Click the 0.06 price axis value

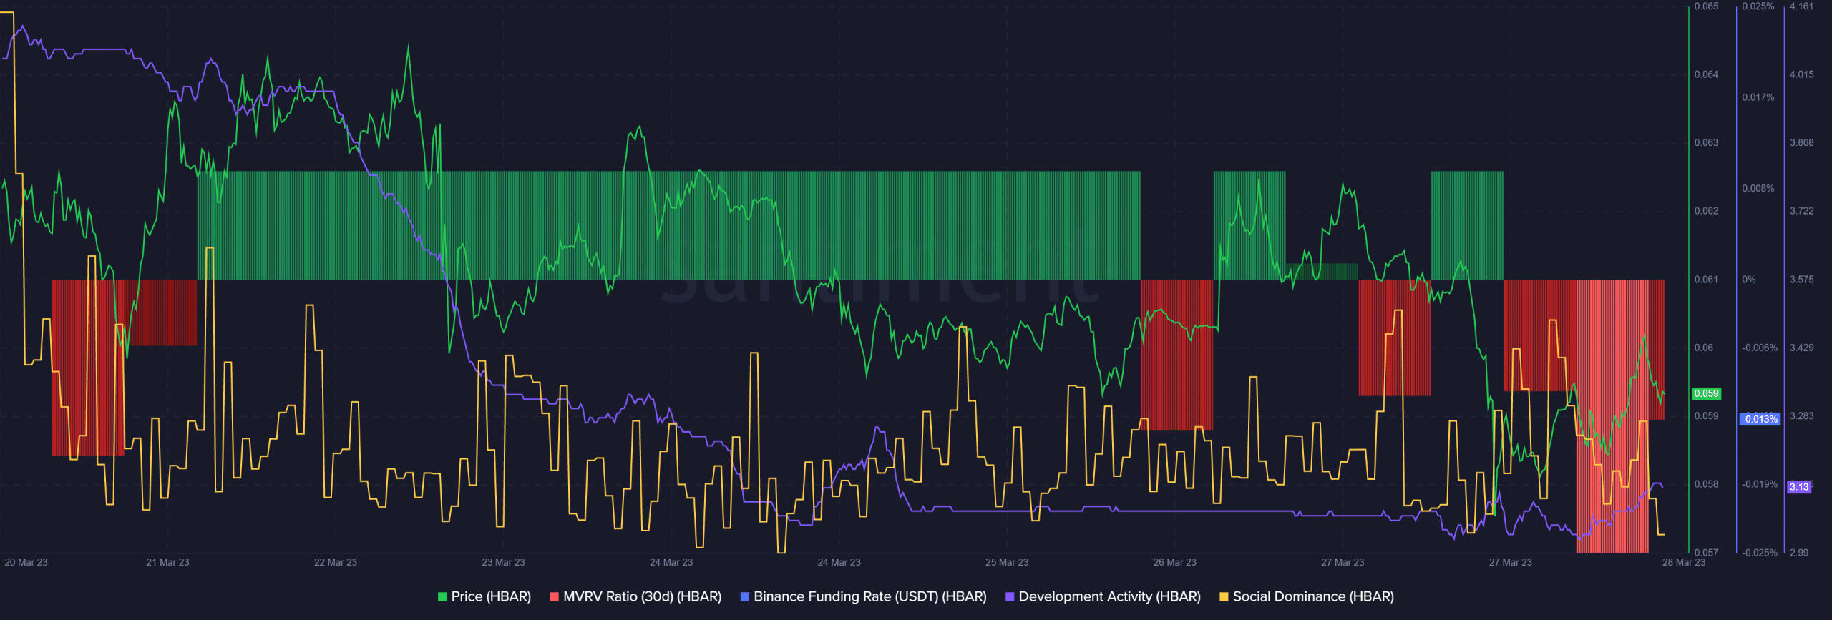(x=1704, y=348)
